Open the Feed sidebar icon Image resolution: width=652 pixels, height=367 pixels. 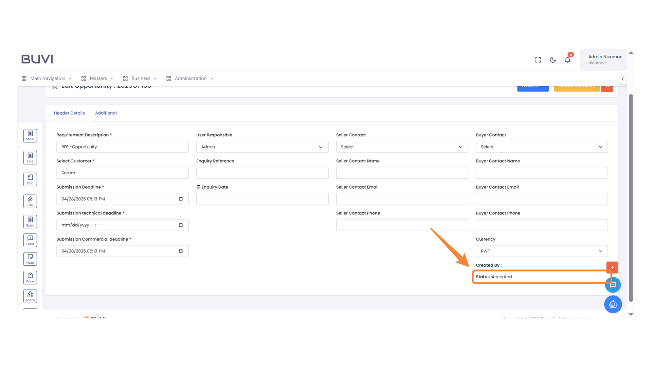pos(30,240)
